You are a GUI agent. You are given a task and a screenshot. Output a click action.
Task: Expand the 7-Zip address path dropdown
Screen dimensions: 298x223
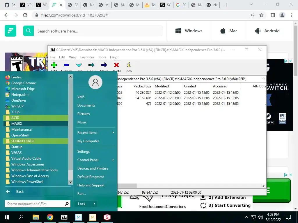point(264,79)
